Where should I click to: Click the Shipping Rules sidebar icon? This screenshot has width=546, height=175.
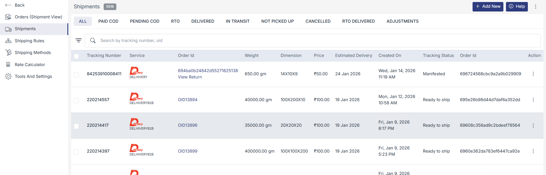[8, 41]
